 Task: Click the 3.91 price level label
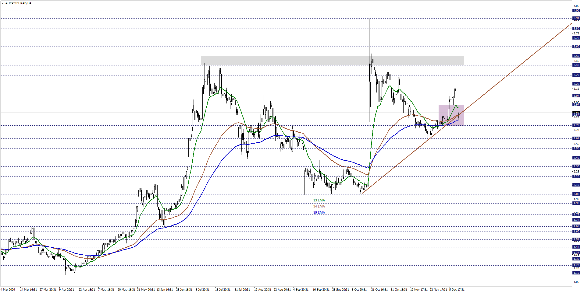pyautogui.click(x=576, y=18)
